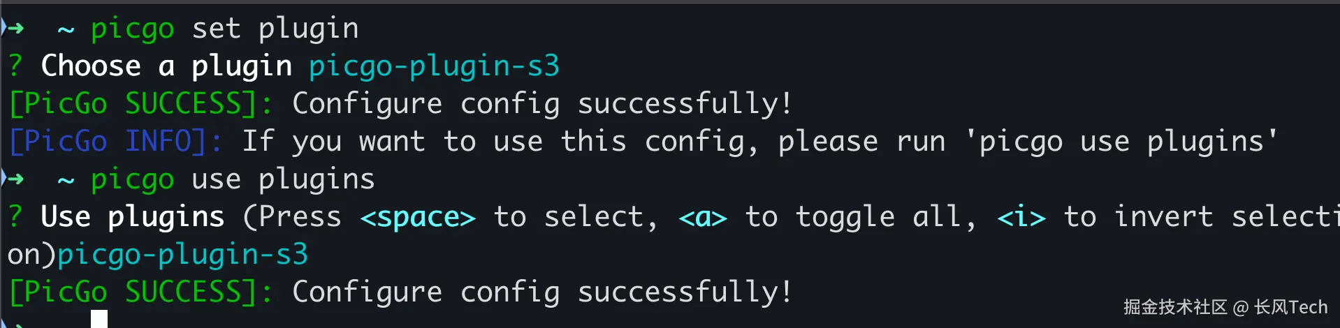
Task: Click the tilde on the "picgo set plugin" line
Action: [66, 30]
